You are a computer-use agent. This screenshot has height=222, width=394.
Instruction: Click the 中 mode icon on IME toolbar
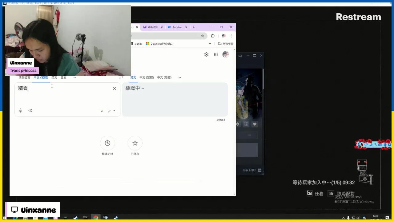point(366,145)
